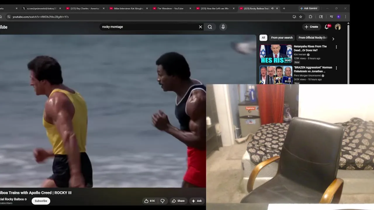Mute the Rocky Balboa tab via speaker icon
This screenshot has height=210, width=374.
click(x=272, y=8)
